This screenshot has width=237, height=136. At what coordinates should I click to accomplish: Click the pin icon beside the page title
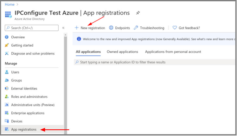tap(138, 13)
